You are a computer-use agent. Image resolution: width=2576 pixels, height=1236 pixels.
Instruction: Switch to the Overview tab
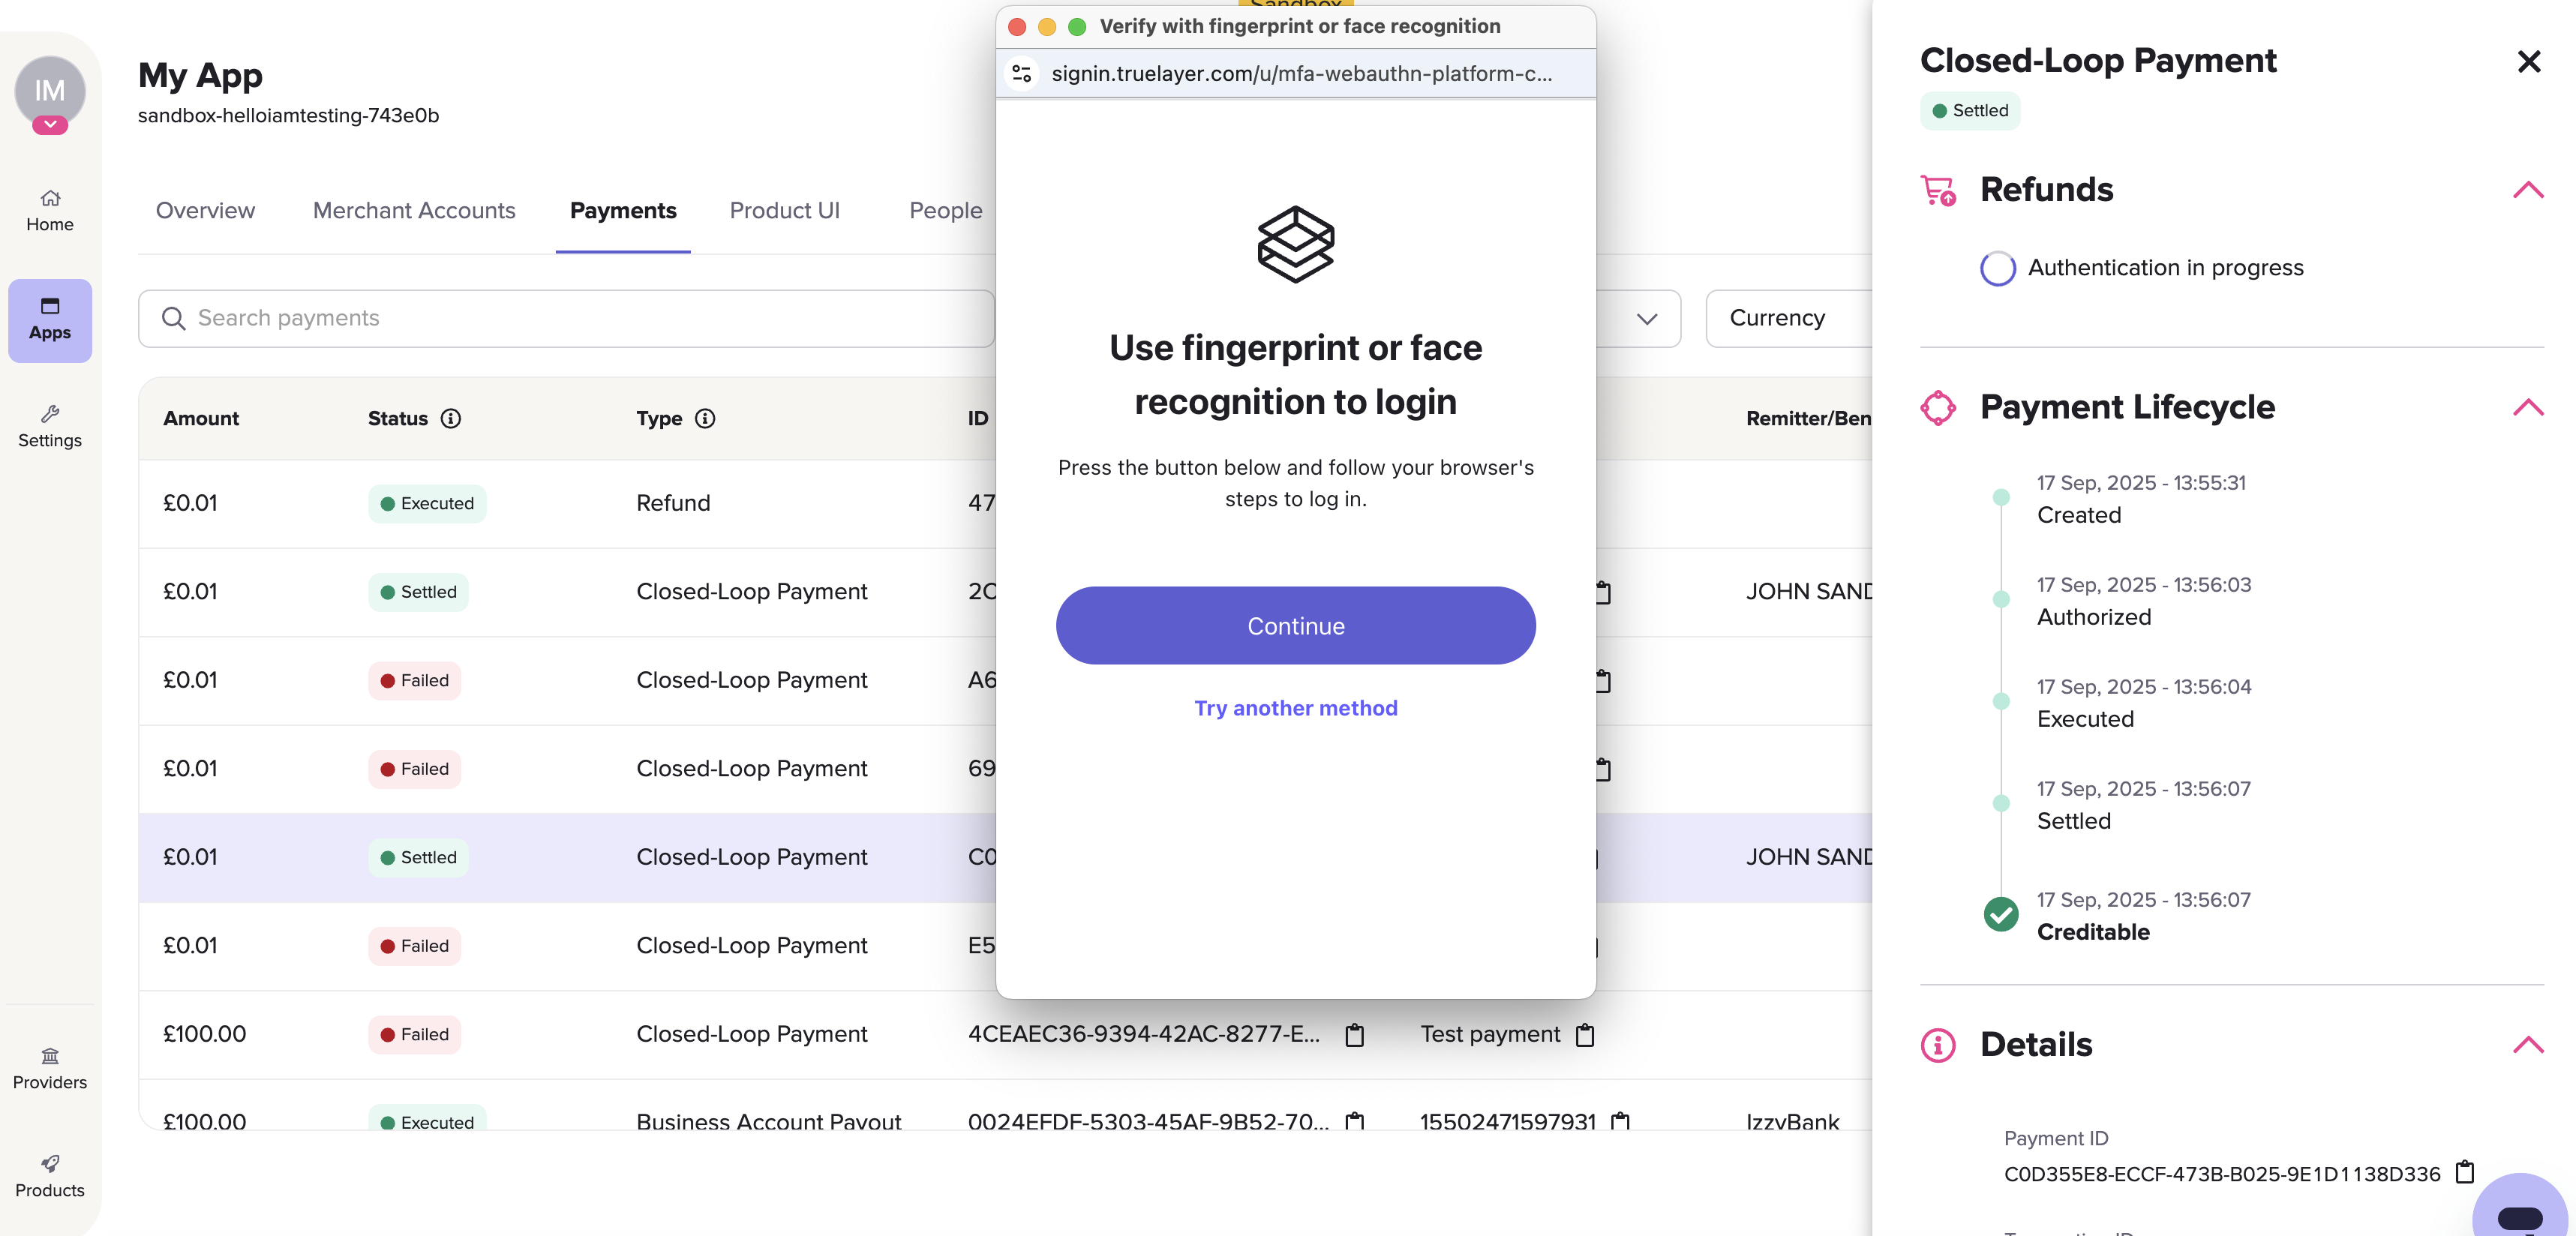(x=205, y=210)
